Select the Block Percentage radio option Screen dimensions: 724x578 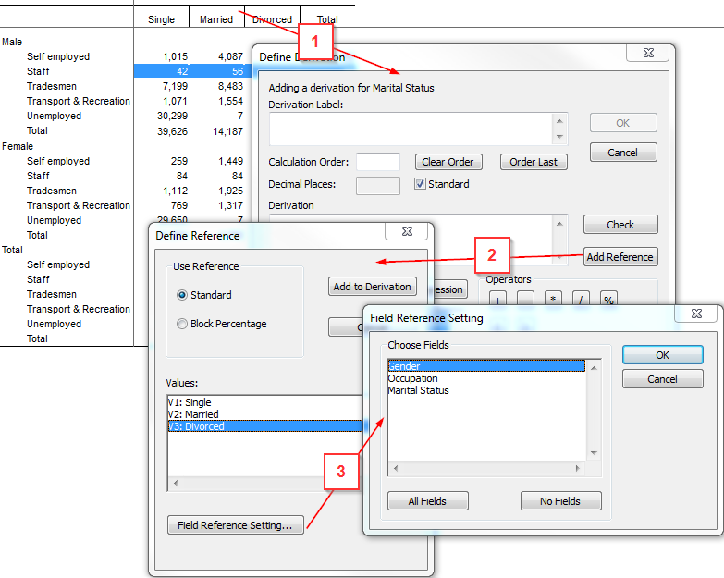181,324
